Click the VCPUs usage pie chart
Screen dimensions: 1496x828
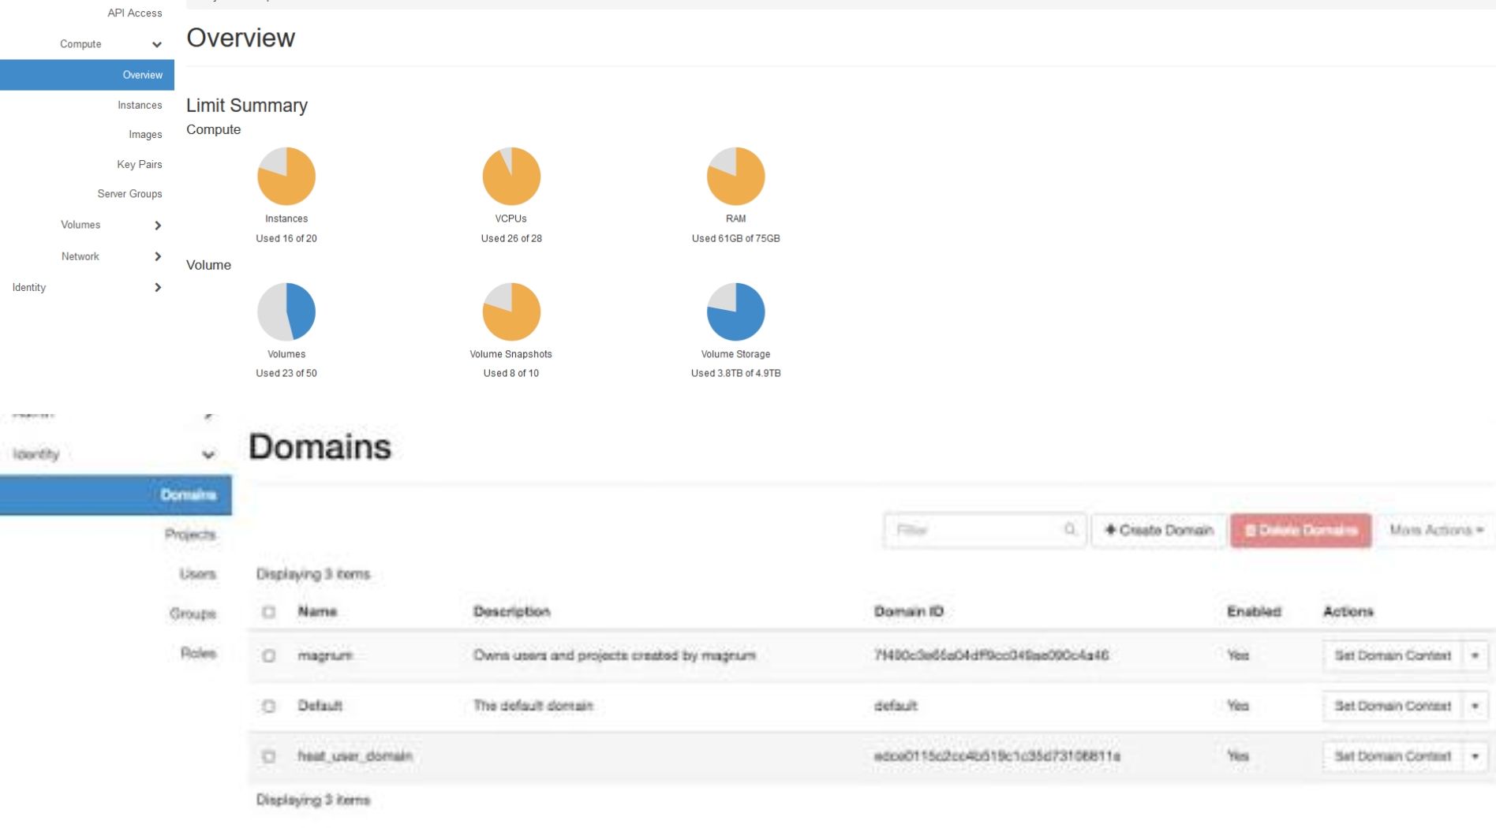click(511, 176)
